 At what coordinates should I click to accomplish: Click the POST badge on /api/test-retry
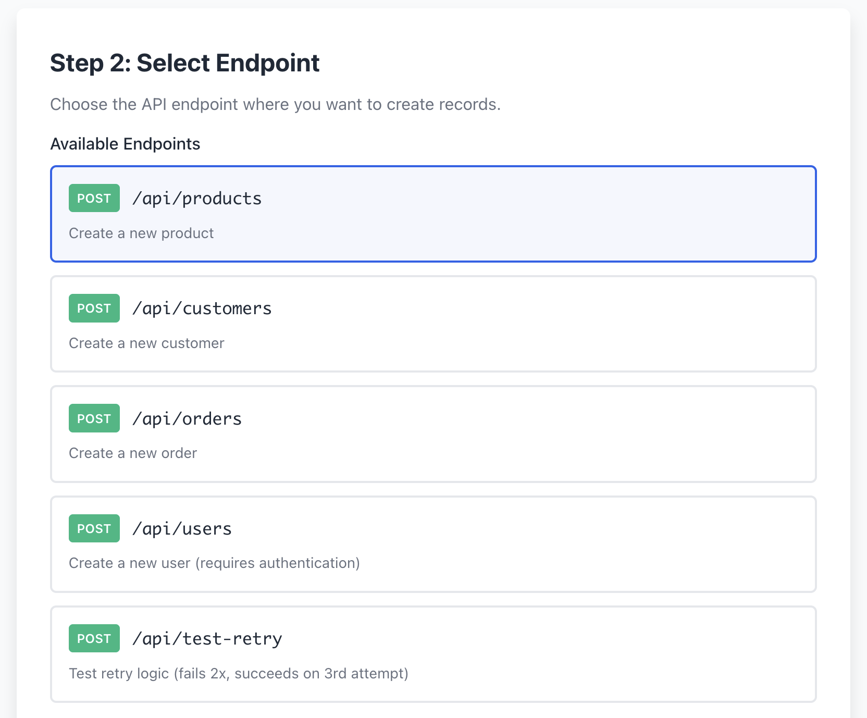[x=94, y=638]
